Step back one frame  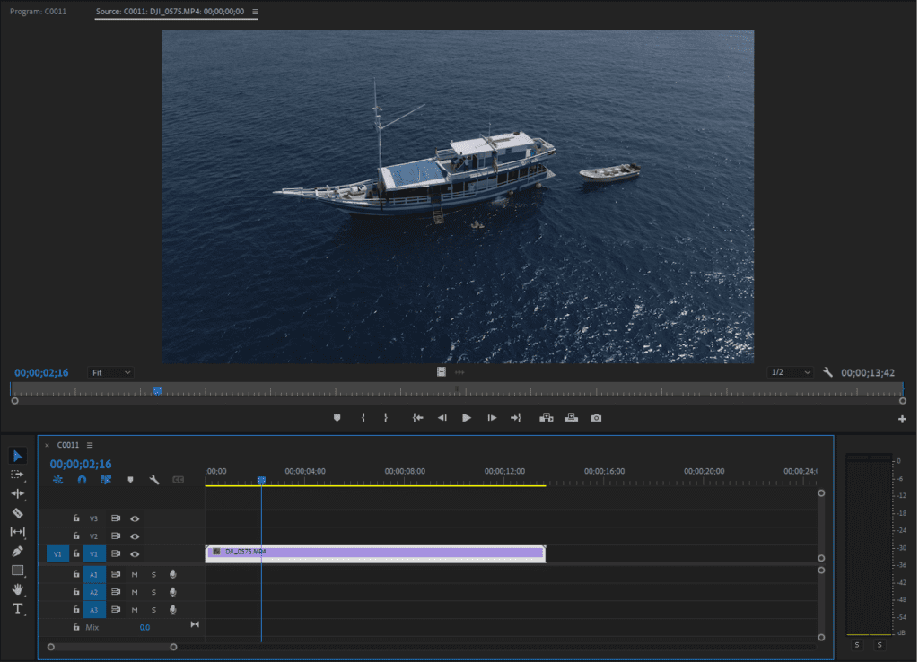pyautogui.click(x=442, y=418)
